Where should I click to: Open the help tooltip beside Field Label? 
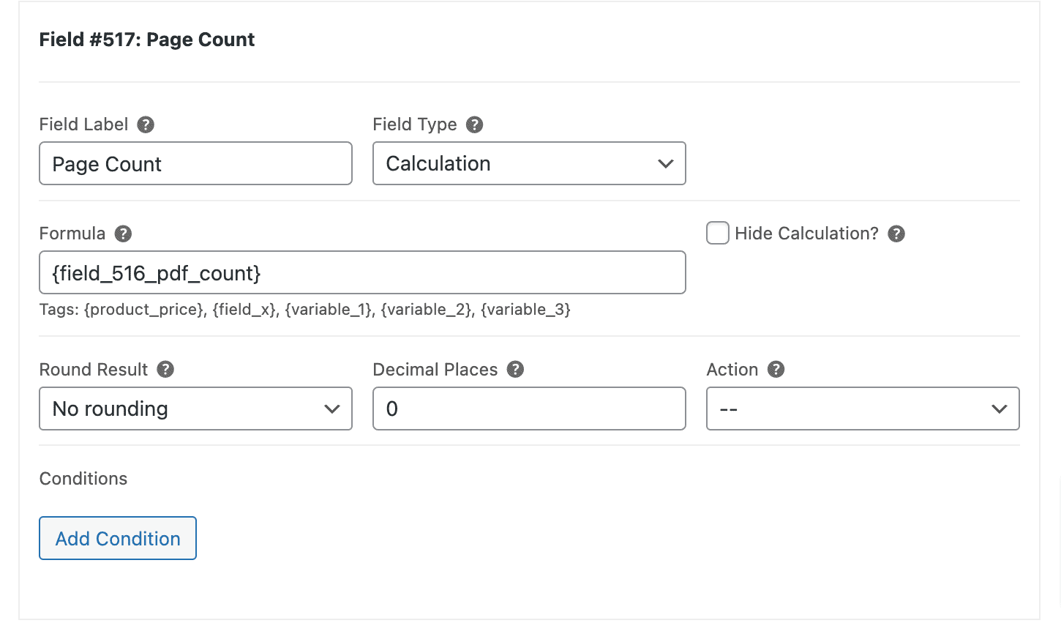tap(146, 124)
